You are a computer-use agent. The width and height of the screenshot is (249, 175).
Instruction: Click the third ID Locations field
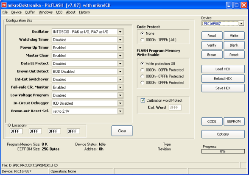[54, 131]
